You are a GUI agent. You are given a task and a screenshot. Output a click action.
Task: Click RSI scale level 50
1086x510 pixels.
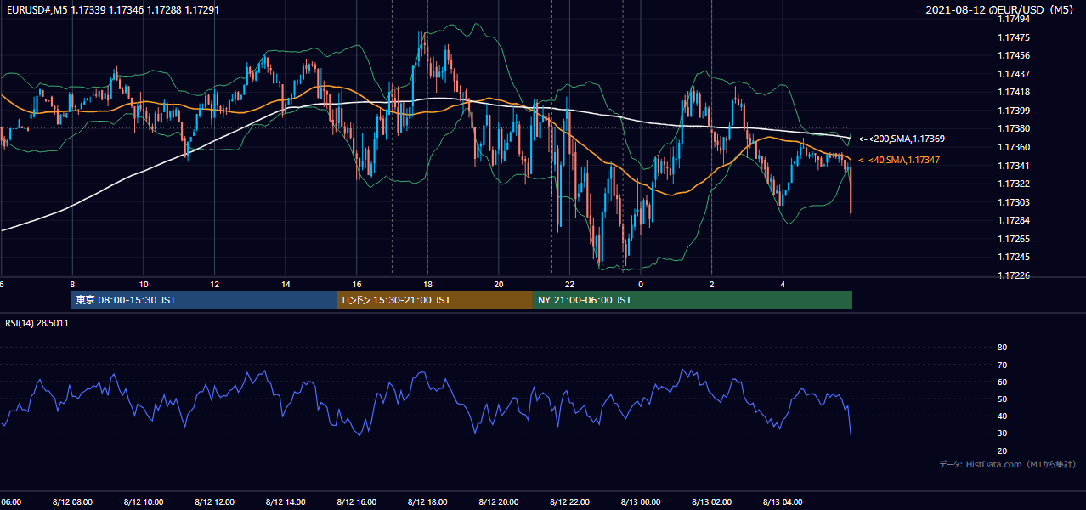tap(1002, 399)
